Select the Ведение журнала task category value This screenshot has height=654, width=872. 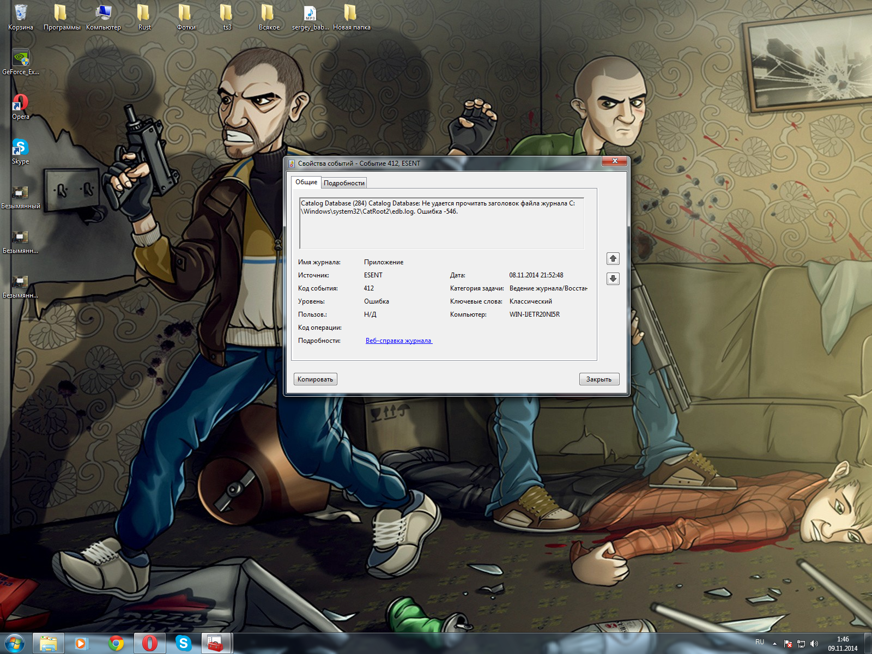coord(548,288)
